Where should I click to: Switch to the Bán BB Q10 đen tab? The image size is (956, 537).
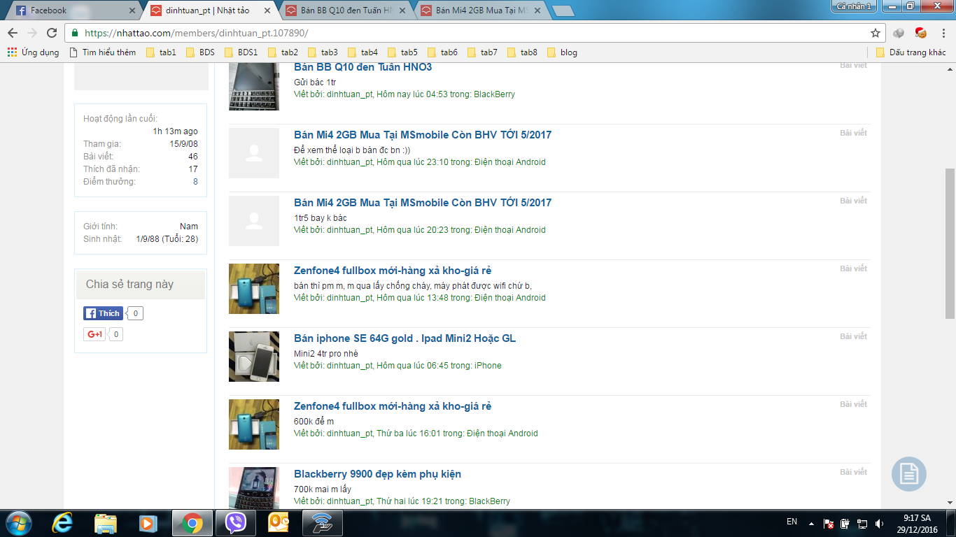tap(346, 10)
